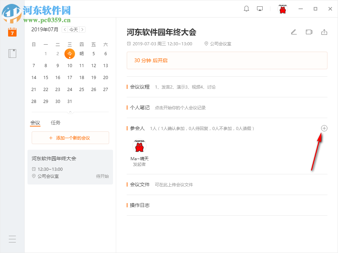338x253 pixels.
Task: Open the sidebar hamburger menu
Action: [x=12, y=239]
